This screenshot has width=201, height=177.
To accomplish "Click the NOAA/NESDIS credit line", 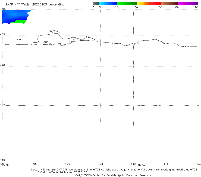I will coord(112,175).
